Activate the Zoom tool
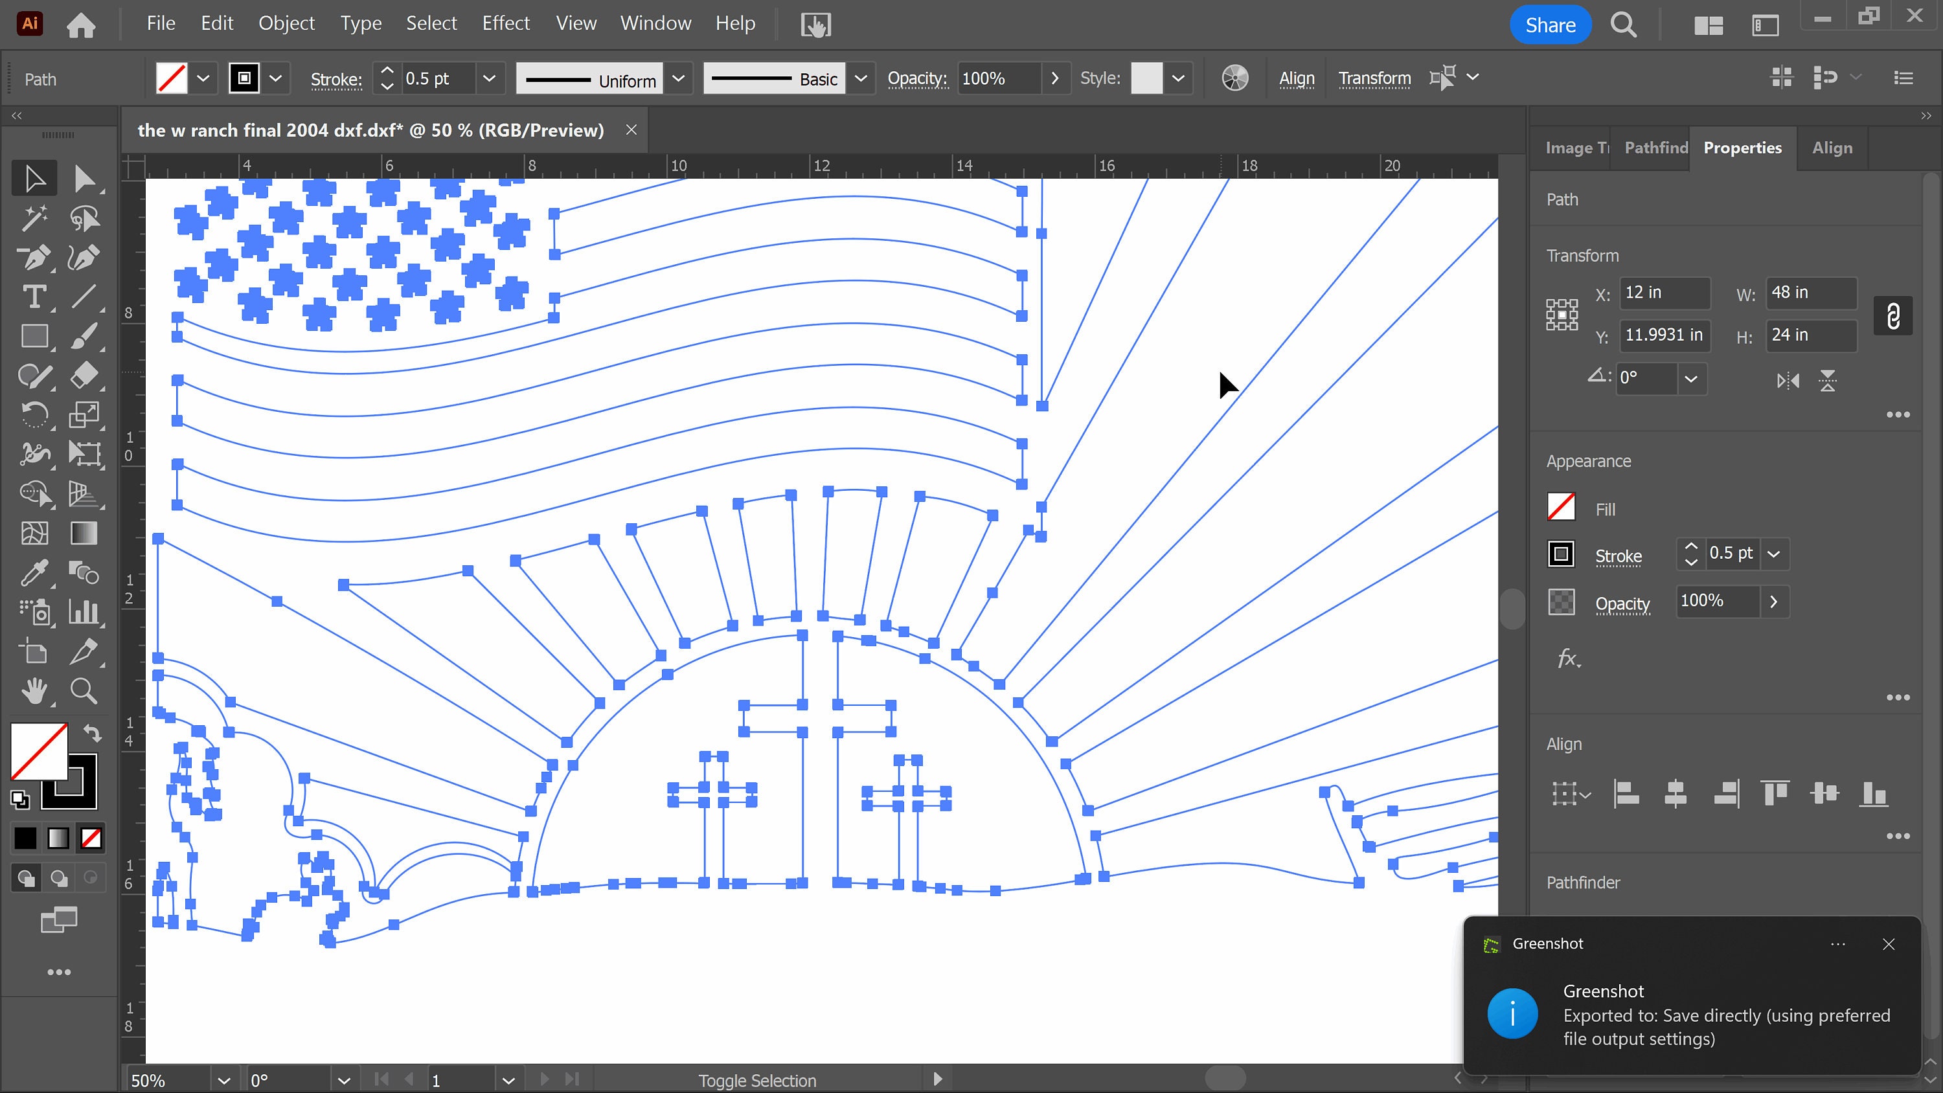Viewport: 1943px width, 1093px height. [x=84, y=691]
